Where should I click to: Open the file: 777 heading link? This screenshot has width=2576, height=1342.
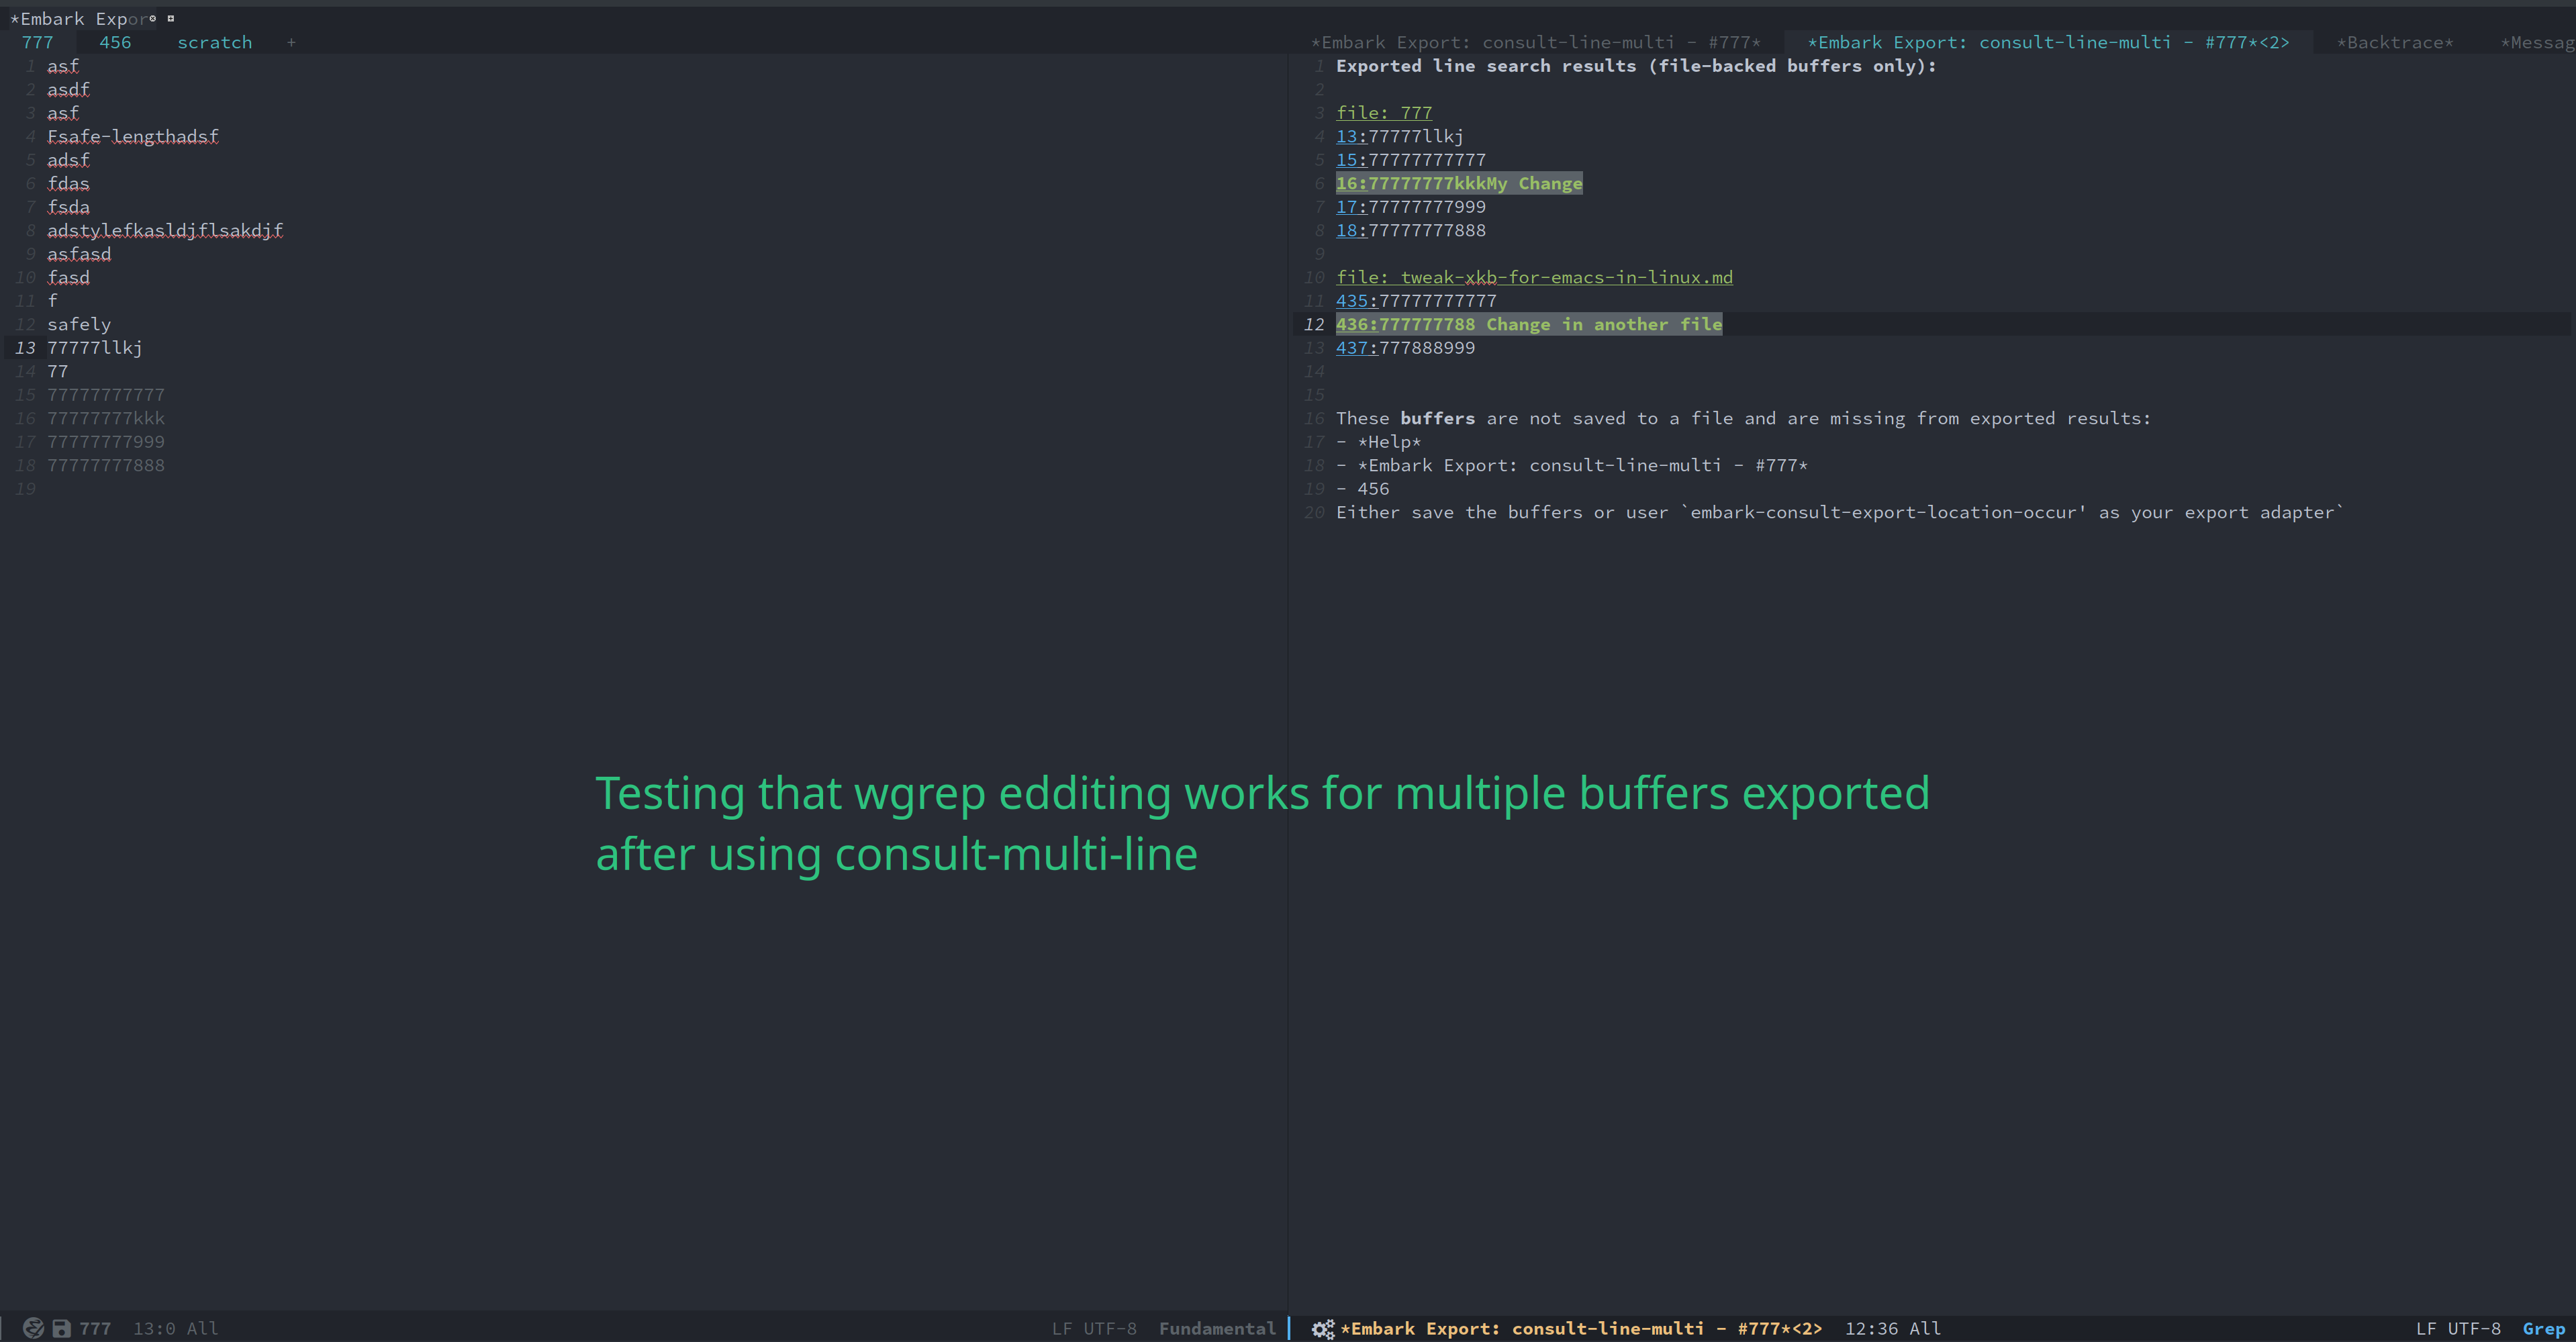point(1383,112)
